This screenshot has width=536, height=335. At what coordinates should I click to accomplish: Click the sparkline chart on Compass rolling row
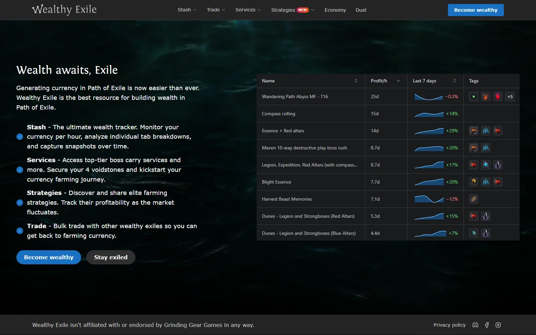429,114
